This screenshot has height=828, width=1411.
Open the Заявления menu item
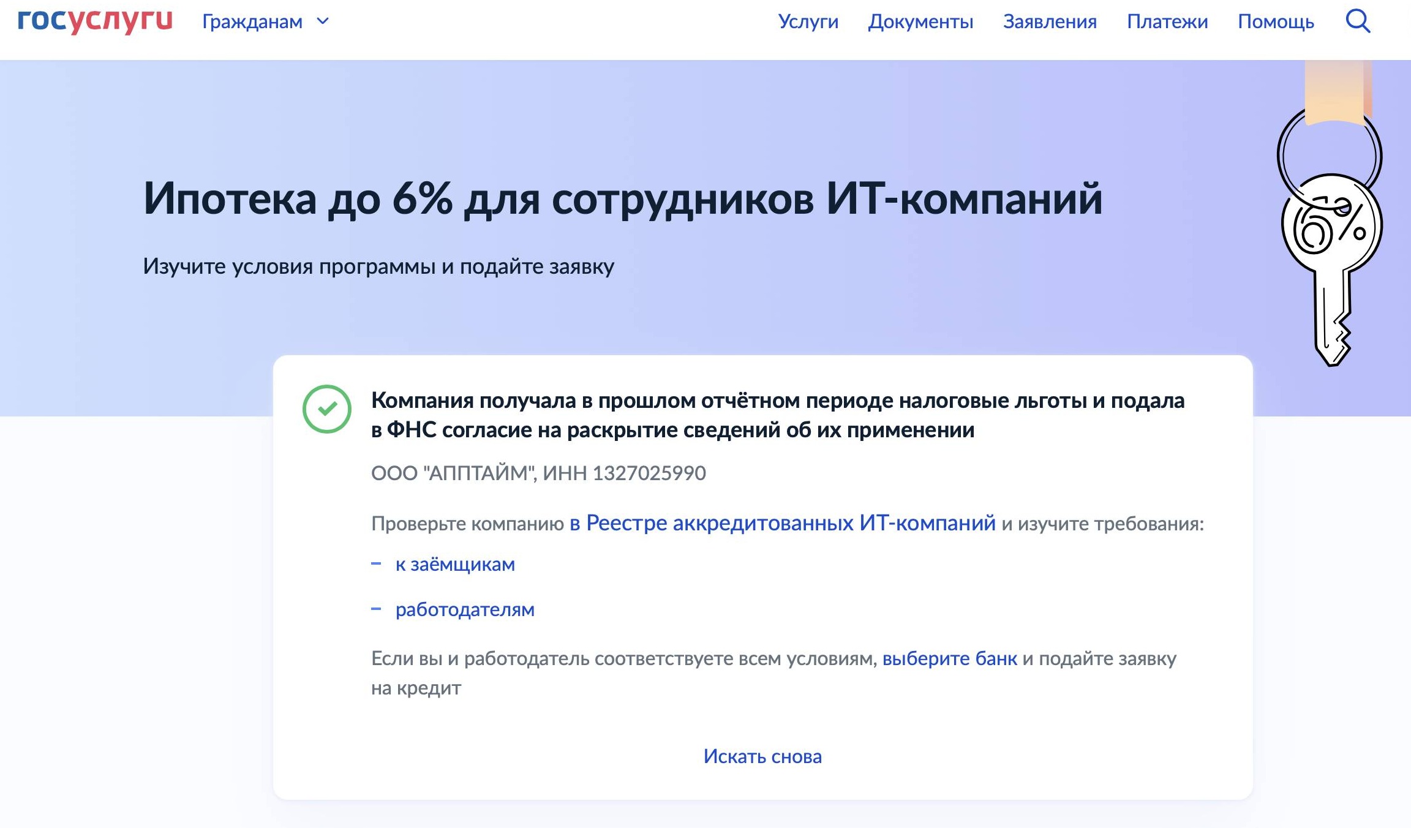tap(1050, 21)
